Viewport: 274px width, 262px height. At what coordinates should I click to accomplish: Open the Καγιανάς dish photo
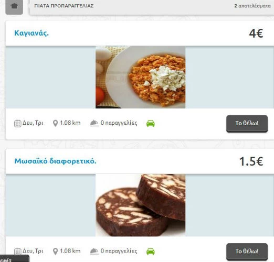coord(140,77)
